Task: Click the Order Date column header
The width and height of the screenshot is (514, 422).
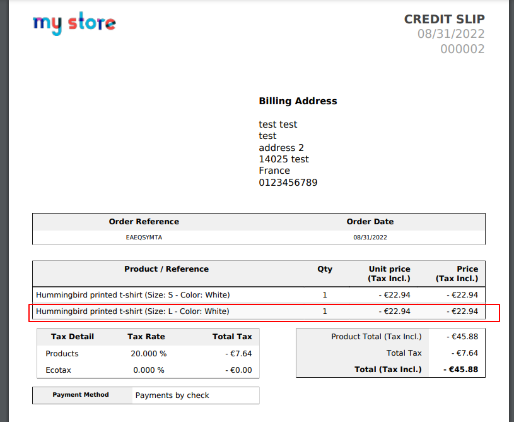Action: [370, 222]
